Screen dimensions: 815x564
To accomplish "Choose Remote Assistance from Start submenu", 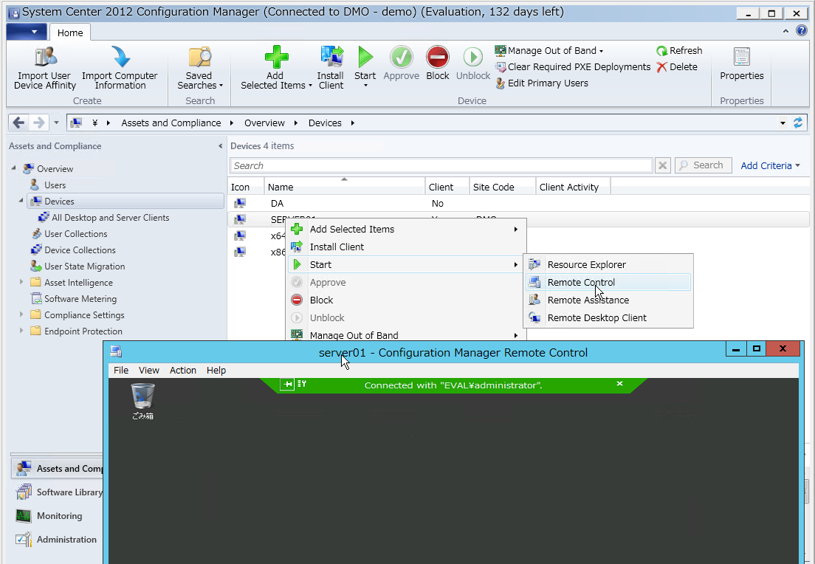I will [x=608, y=300].
